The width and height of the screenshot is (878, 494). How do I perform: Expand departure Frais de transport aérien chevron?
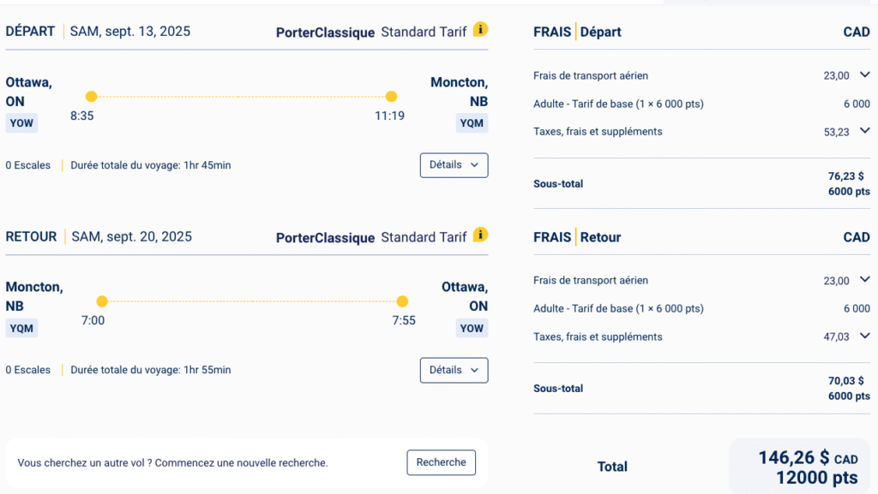coord(864,75)
